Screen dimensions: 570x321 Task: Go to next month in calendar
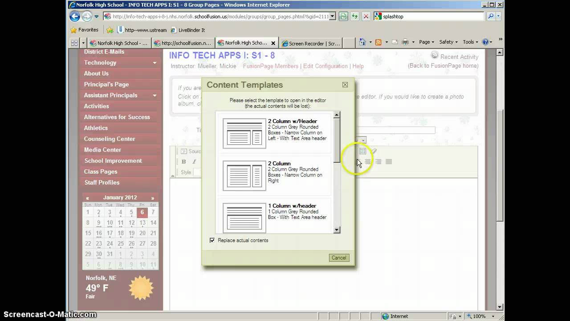pyautogui.click(x=152, y=198)
